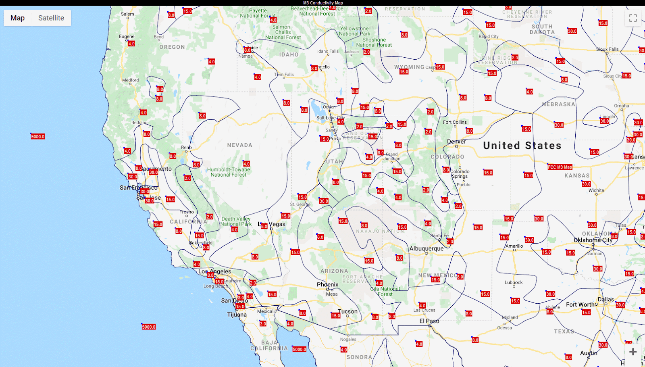Switch to the Satellite map view
The height and width of the screenshot is (367, 645).
click(51, 18)
